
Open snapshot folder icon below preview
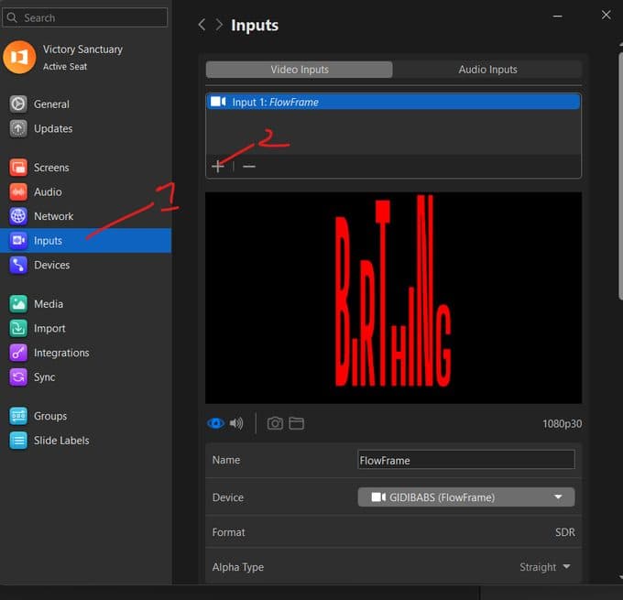(297, 423)
